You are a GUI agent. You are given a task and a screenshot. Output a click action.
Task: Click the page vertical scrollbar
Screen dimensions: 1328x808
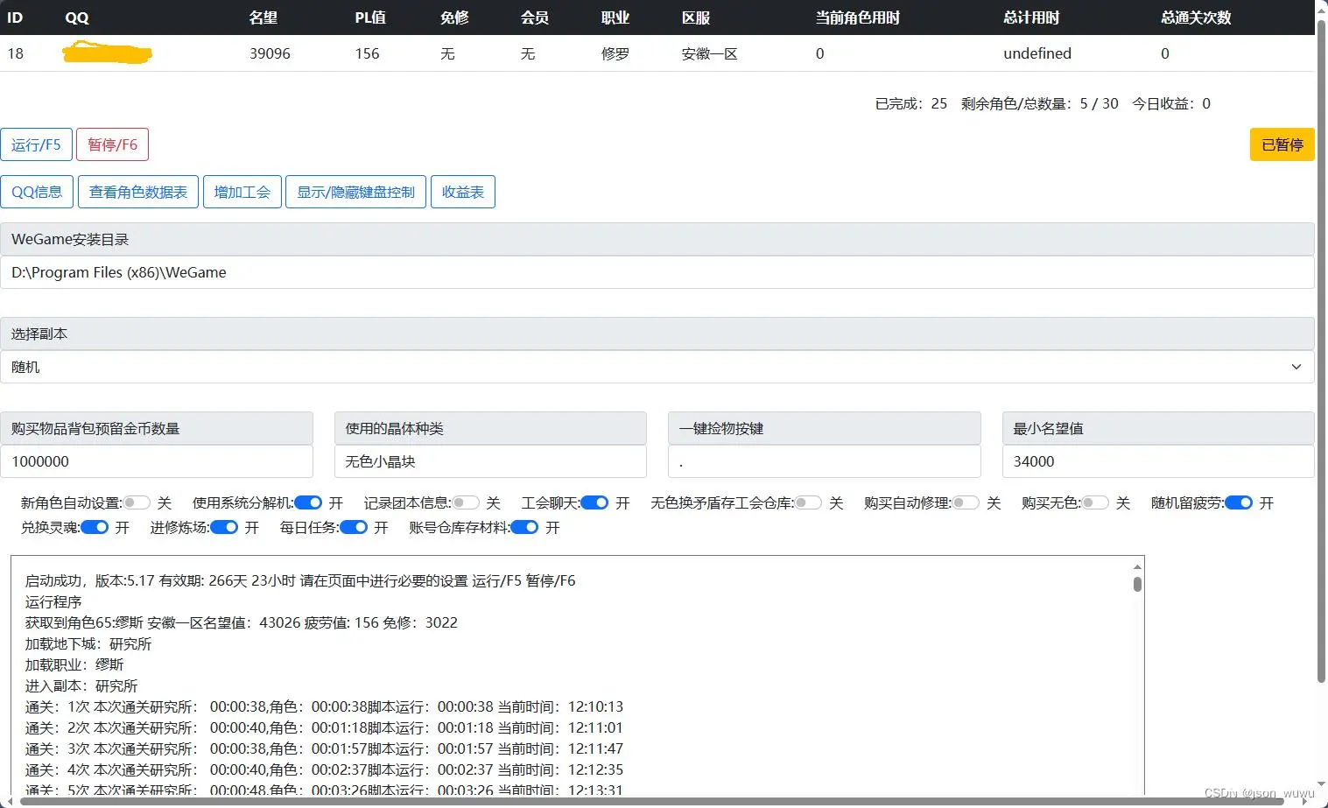1322,350
